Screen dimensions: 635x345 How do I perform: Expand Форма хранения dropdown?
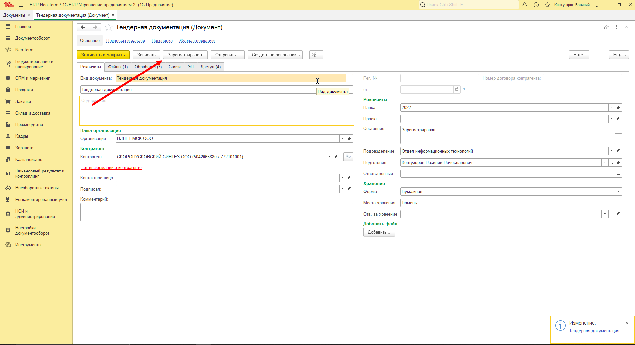tap(618, 191)
